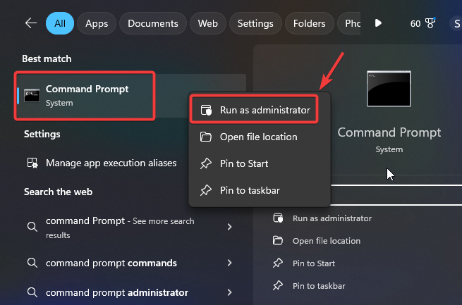Click shield icon in preview pane actions
This screenshot has height=305, width=462.
coord(278,218)
